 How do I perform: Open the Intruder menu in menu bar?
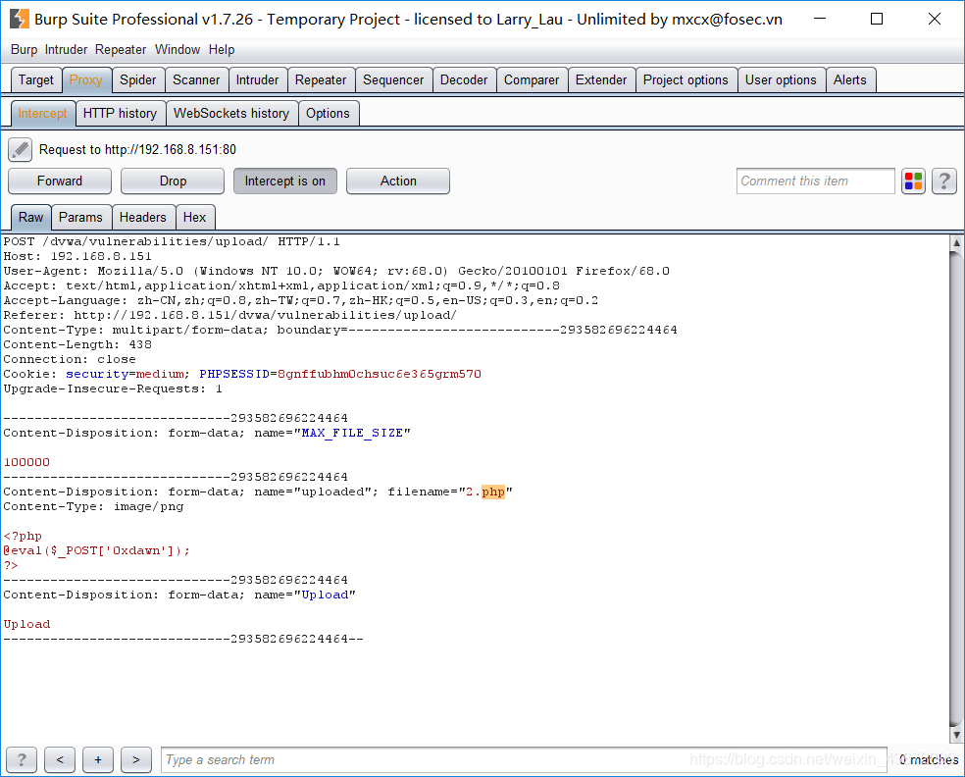(x=66, y=50)
